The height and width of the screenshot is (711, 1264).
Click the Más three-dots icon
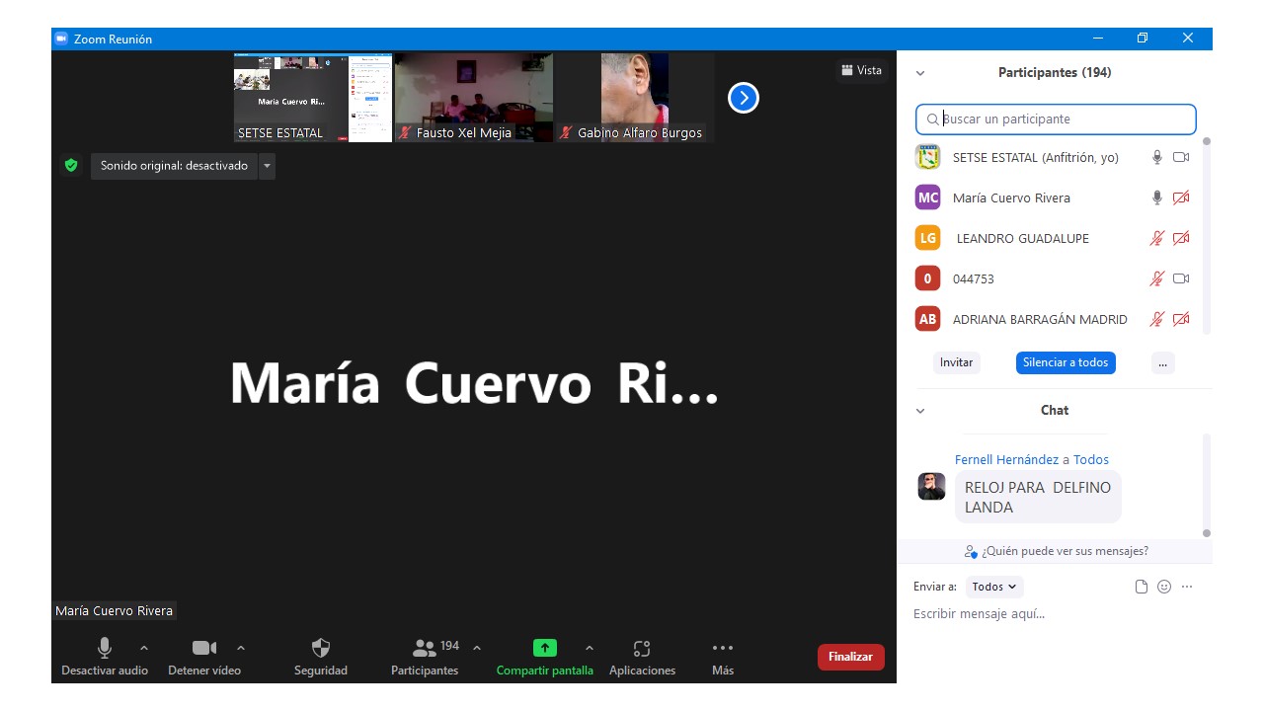(x=723, y=649)
